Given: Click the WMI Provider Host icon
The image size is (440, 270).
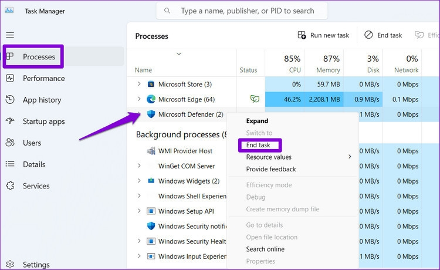Looking at the screenshot, I should 151,151.
